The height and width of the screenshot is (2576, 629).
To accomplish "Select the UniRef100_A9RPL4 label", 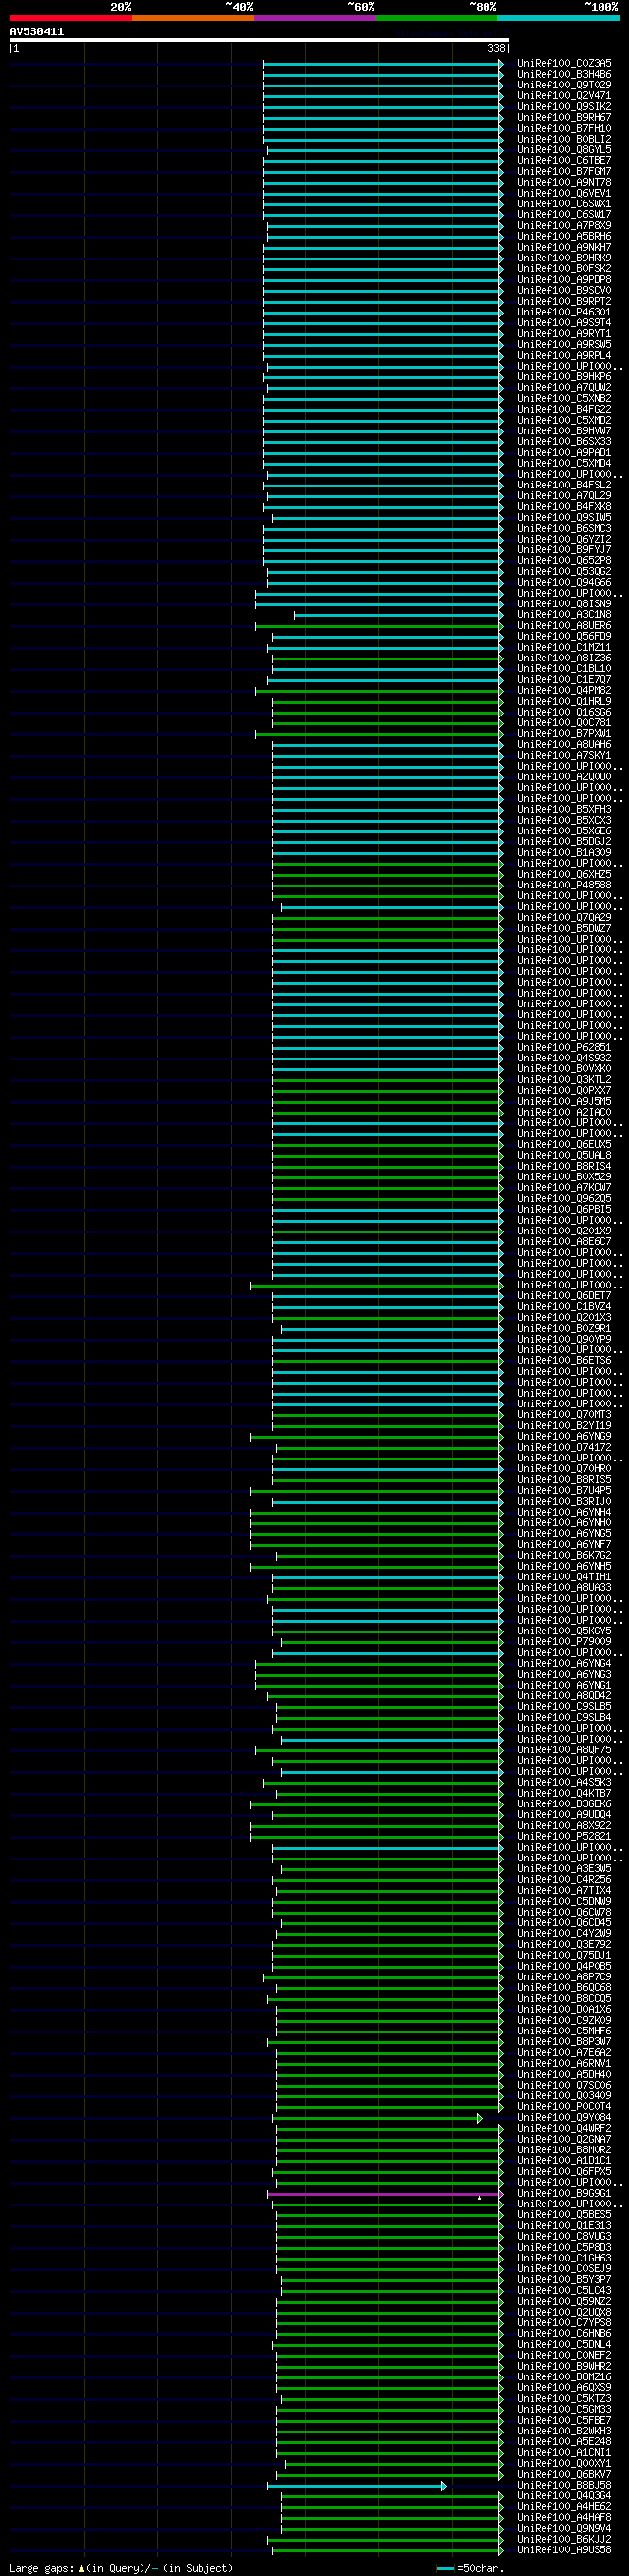I will coord(564,356).
